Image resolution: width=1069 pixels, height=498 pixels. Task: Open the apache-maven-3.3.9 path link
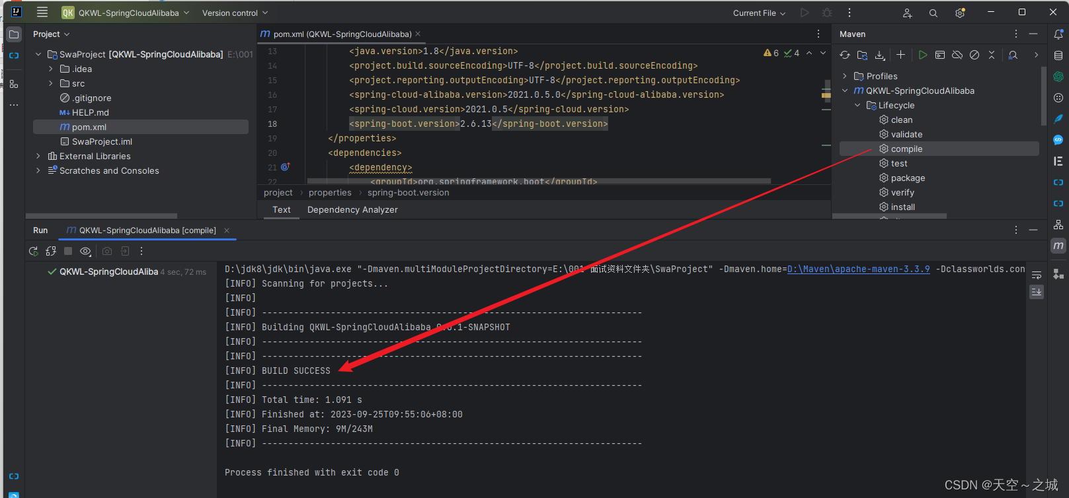point(858,269)
